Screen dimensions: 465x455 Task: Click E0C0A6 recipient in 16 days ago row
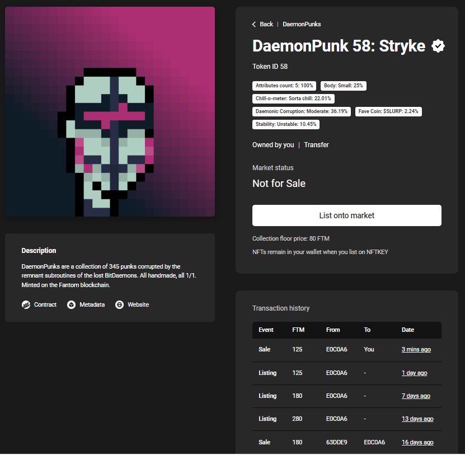[374, 442]
